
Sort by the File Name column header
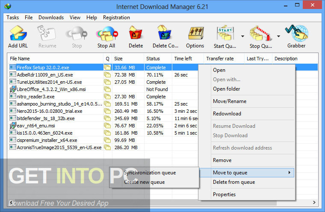click(55, 59)
